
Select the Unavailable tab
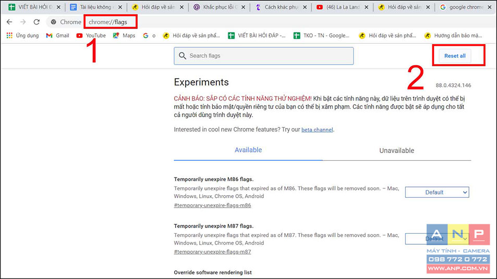click(396, 150)
